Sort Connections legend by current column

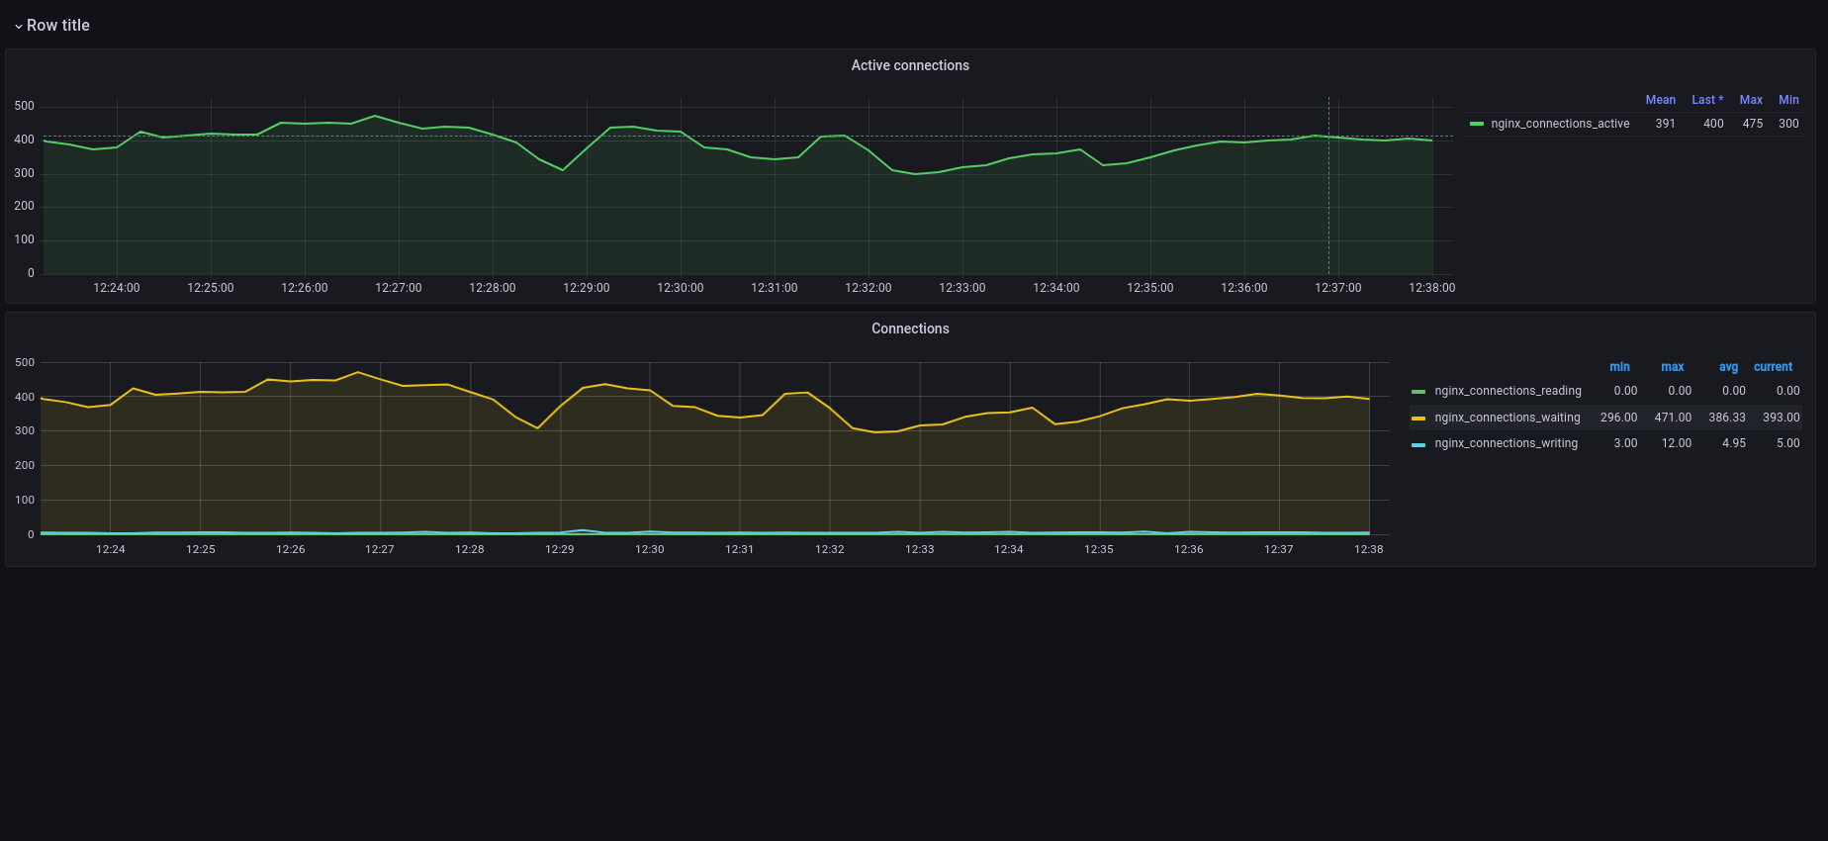(x=1773, y=367)
